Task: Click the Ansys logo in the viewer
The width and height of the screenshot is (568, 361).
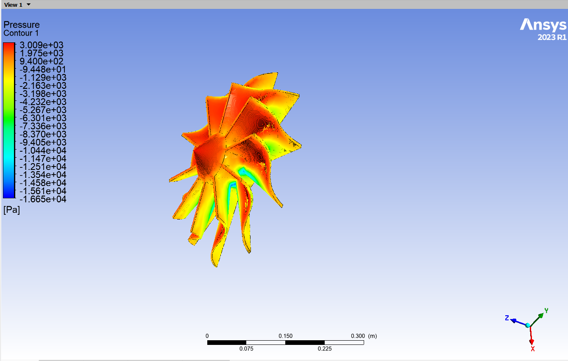Action: click(x=543, y=25)
